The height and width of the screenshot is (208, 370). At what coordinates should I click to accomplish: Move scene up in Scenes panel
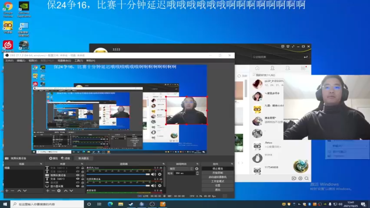19,190
